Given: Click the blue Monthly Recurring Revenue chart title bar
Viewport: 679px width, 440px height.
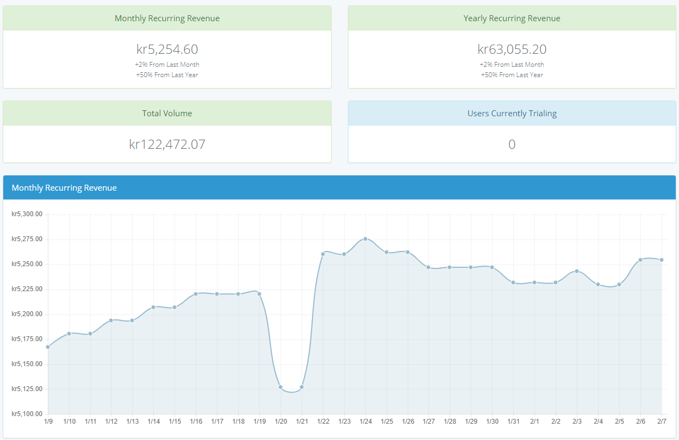Looking at the screenshot, I should pyautogui.click(x=339, y=188).
